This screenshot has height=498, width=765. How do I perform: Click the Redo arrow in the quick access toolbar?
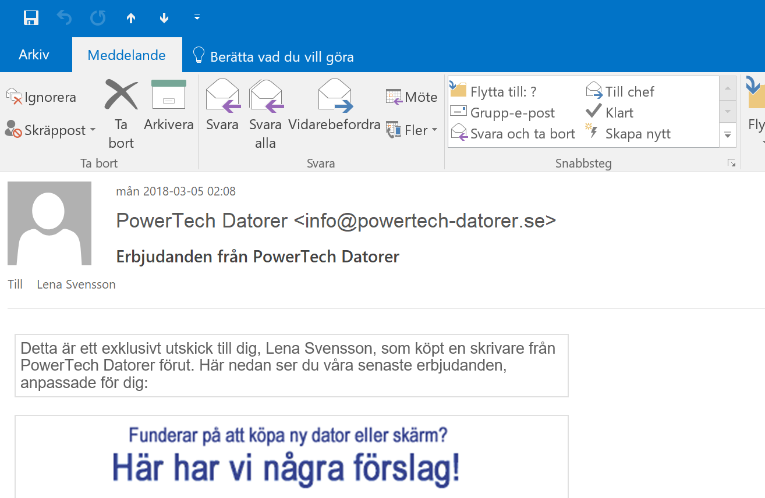click(x=98, y=18)
